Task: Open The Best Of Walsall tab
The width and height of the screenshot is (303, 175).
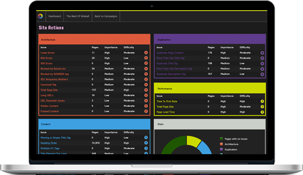Action: [78, 16]
